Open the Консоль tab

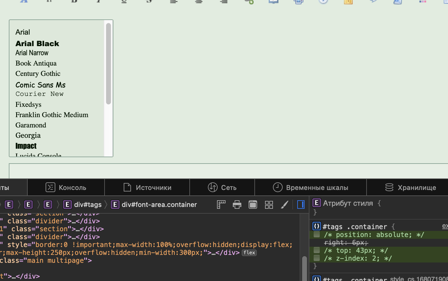[x=66, y=188]
